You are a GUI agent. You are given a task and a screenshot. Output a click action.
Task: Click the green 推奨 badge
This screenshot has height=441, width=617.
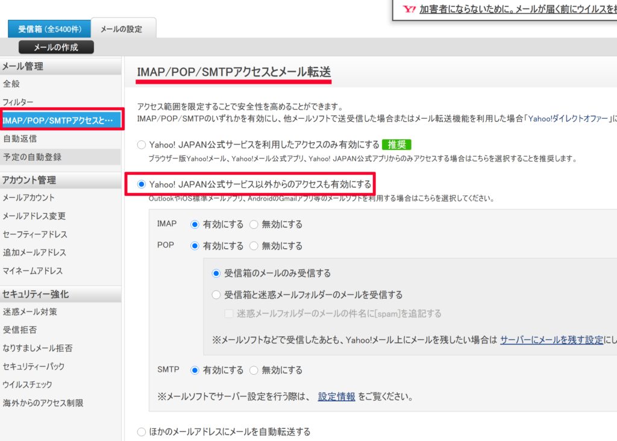click(x=396, y=145)
